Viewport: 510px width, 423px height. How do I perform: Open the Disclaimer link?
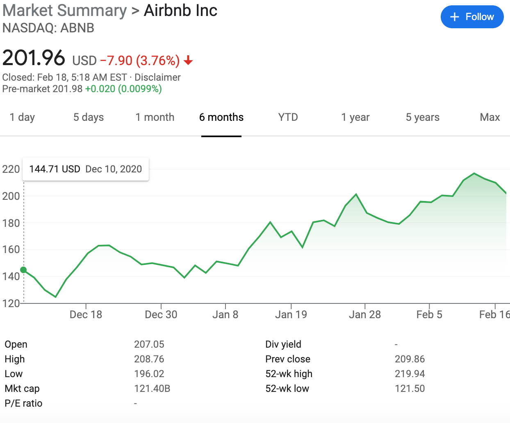157,77
